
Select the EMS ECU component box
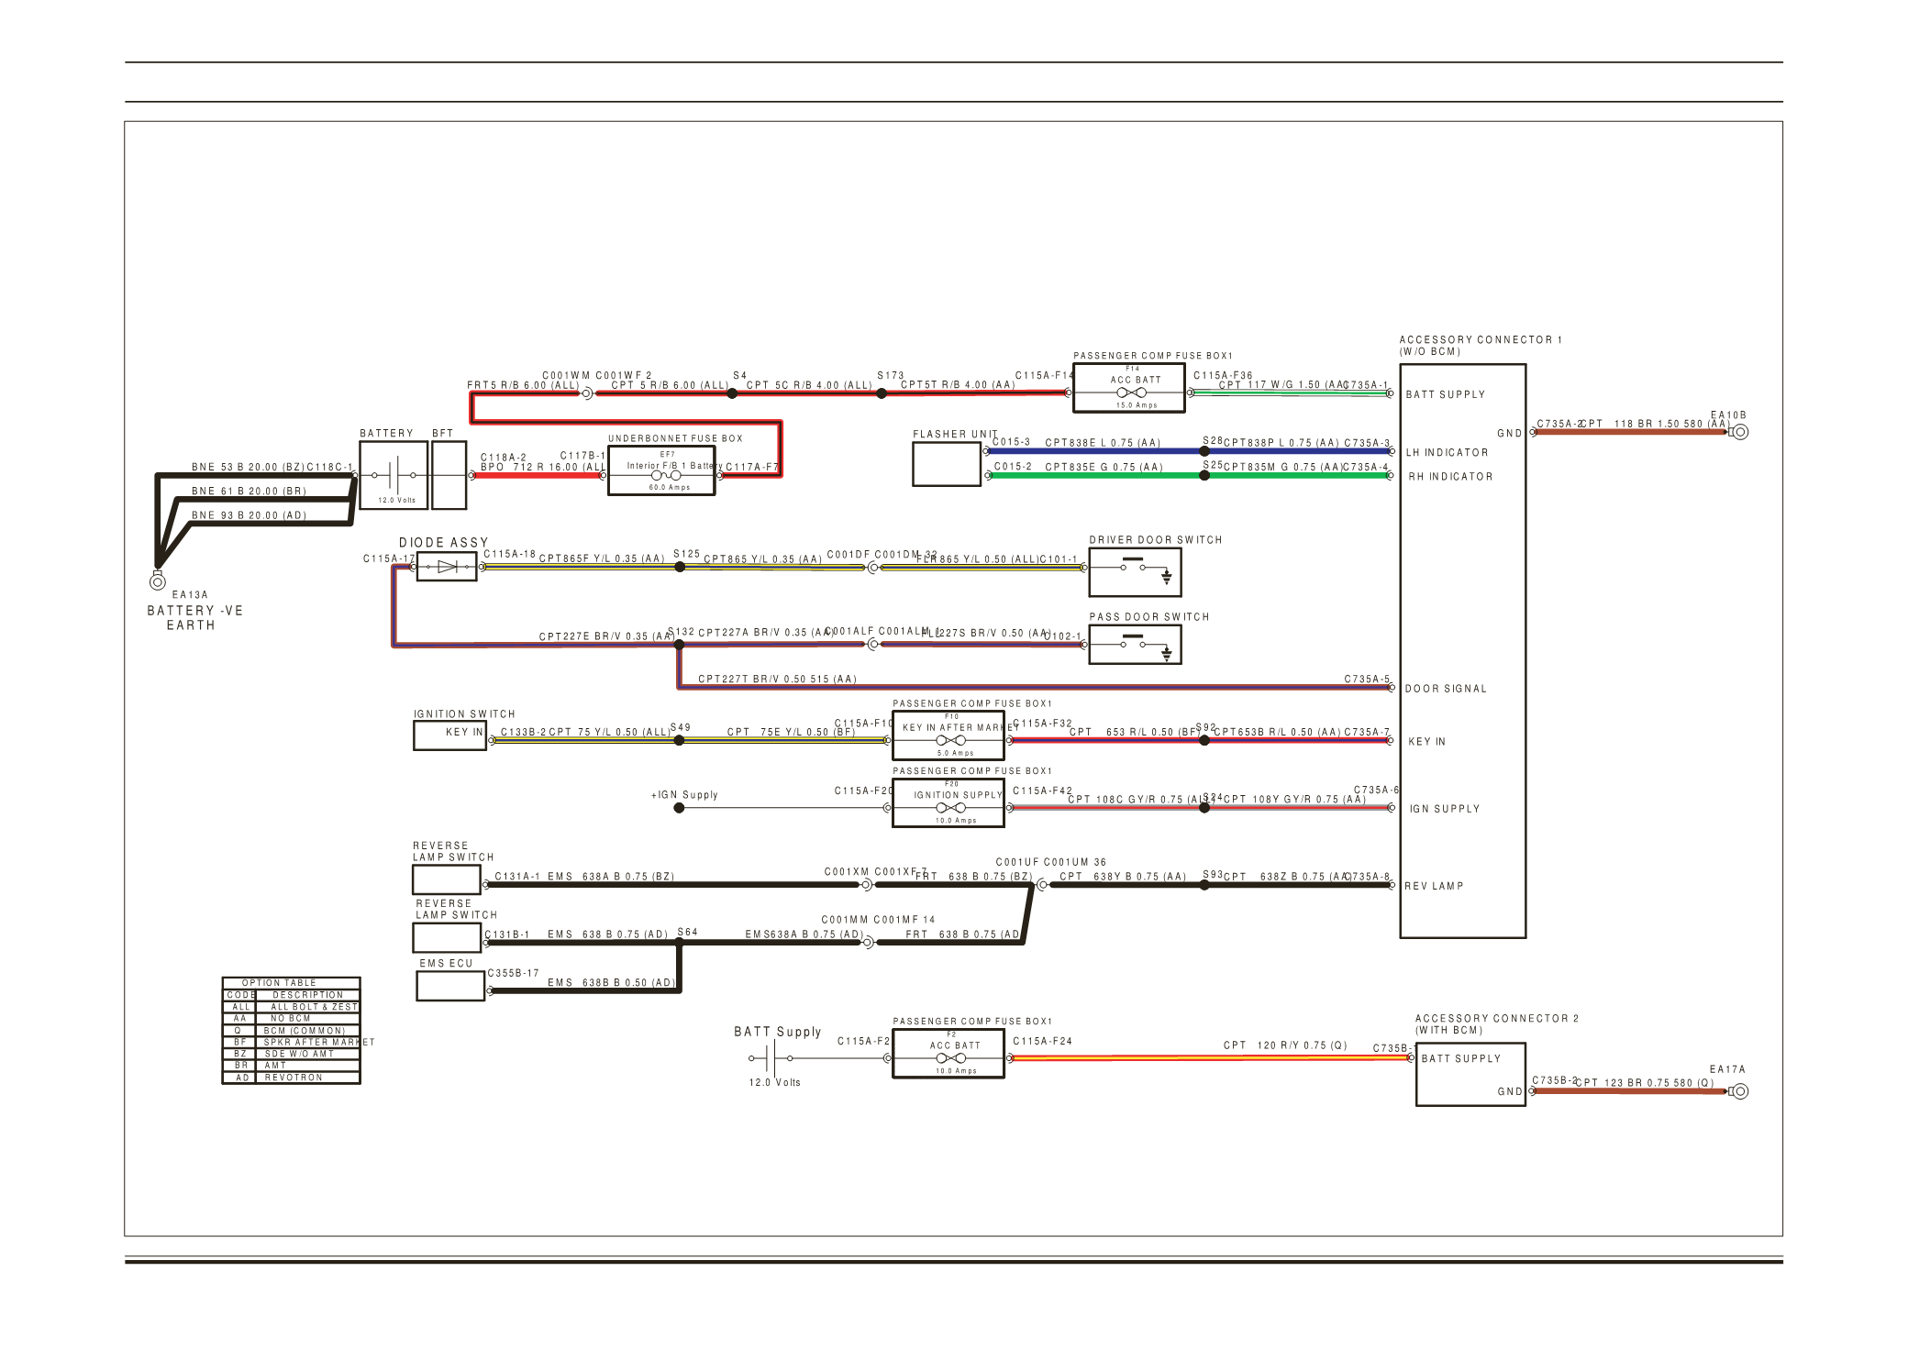449,986
